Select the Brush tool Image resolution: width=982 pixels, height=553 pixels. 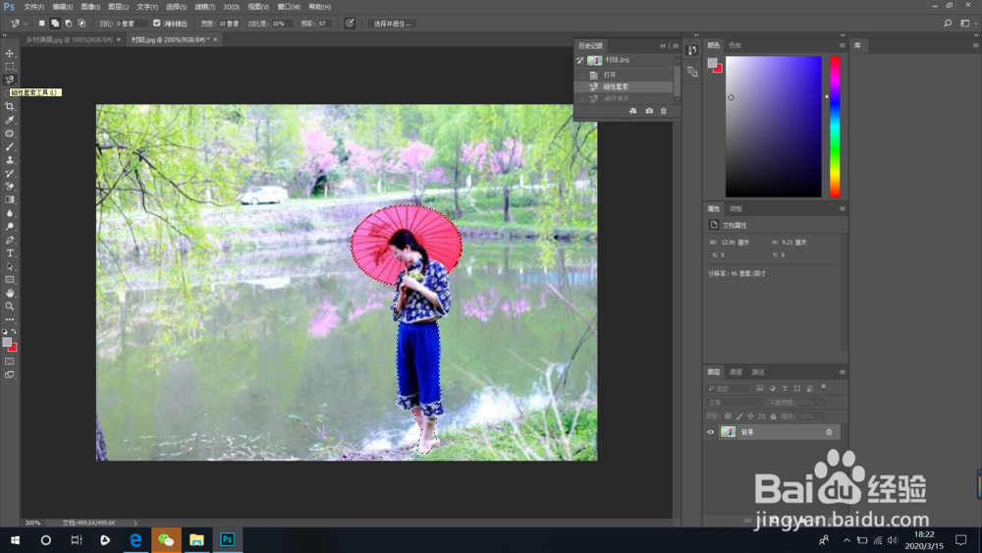(10, 146)
